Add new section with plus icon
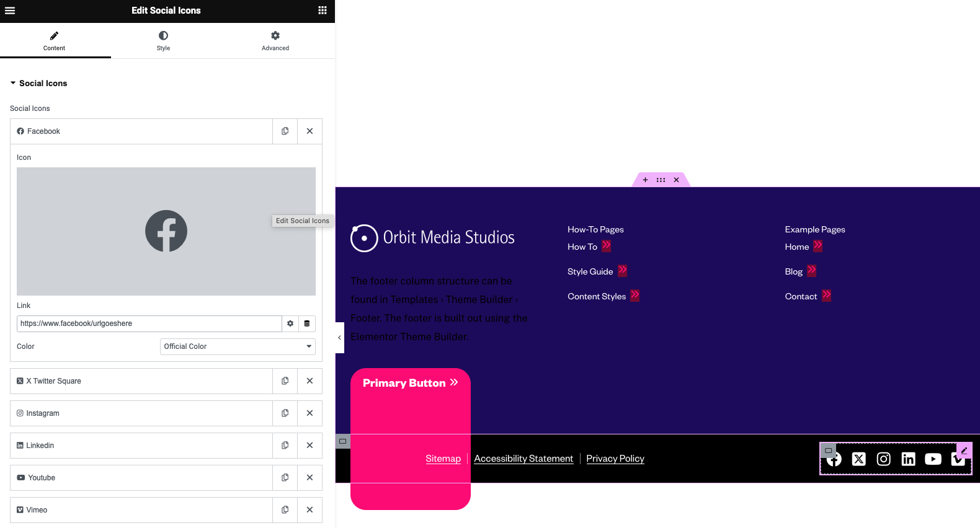 pyautogui.click(x=645, y=180)
